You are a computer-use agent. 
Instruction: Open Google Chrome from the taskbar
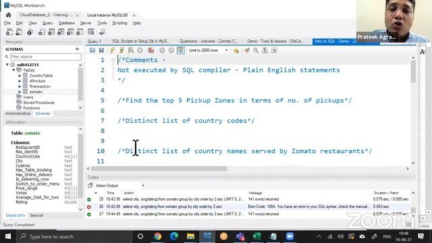click(x=157, y=236)
